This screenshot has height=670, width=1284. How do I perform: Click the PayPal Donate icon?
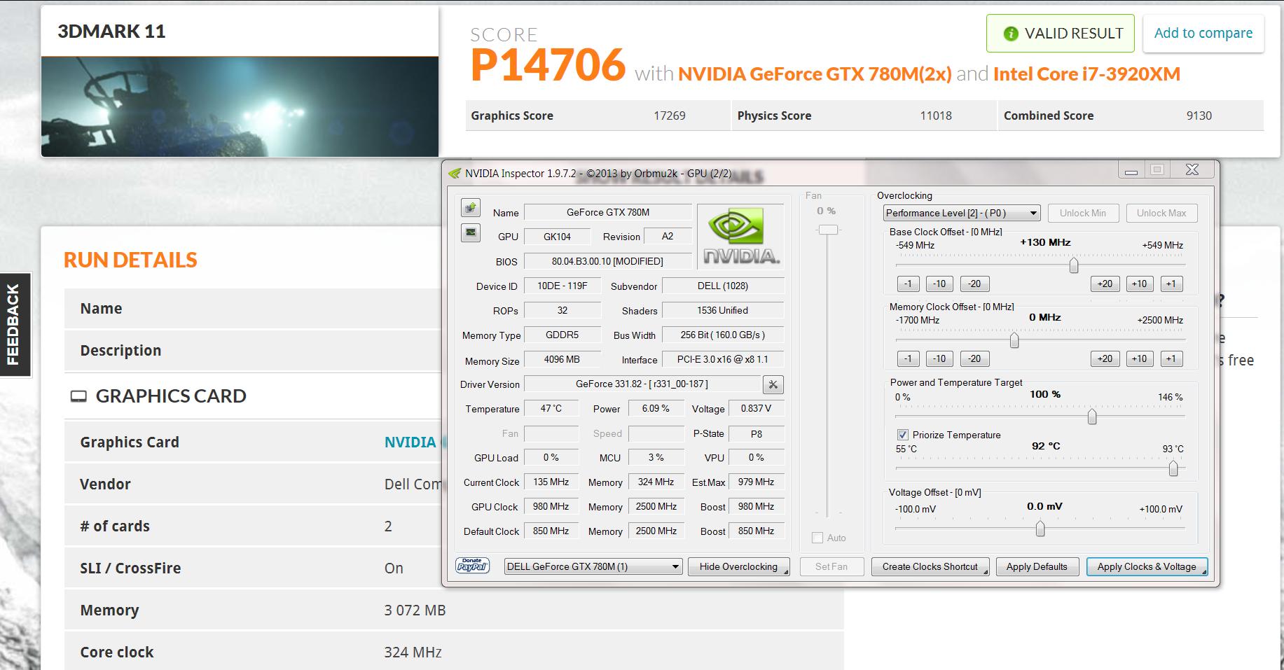(472, 566)
